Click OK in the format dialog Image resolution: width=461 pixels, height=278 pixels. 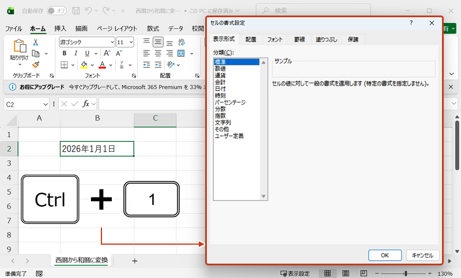coord(385,255)
